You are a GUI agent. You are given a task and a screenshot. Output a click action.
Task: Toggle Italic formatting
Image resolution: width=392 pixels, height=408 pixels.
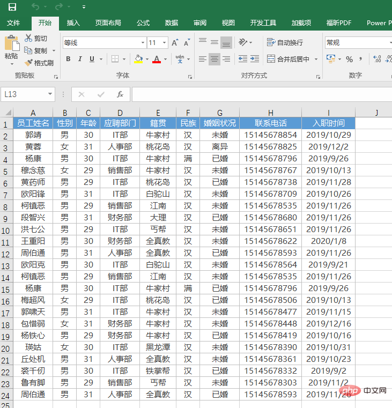pyautogui.click(x=80, y=59)
